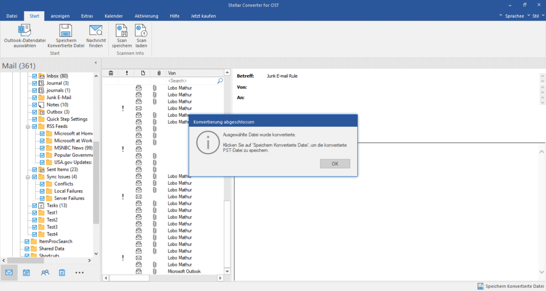546x291 pixels.
Task: Toggle the Conflicts folder checkbox
Action: click(x=42, y=184)
